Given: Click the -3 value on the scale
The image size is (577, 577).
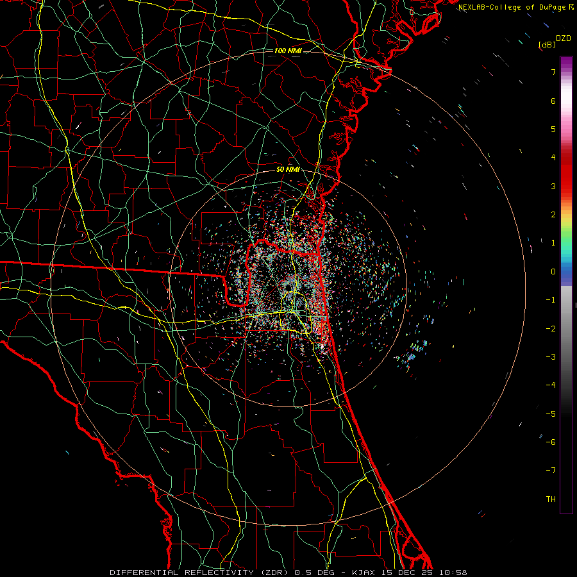Looking at the screenshot, I should click(551, 357).
